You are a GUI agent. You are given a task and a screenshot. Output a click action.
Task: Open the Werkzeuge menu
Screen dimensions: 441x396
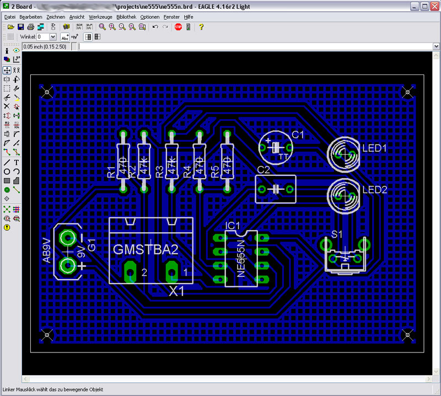[x=100, y=17]
